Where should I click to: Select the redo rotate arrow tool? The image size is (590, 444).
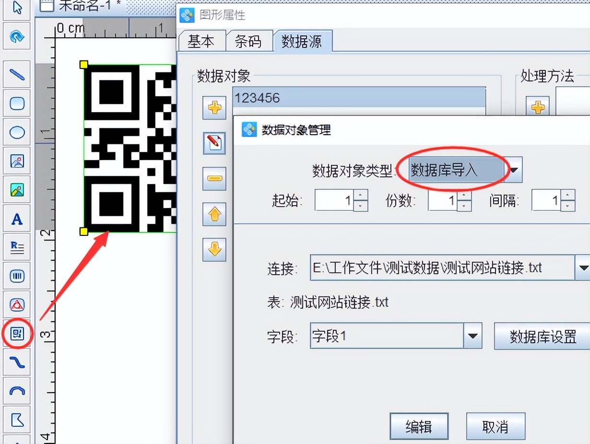tap(17, 36)
